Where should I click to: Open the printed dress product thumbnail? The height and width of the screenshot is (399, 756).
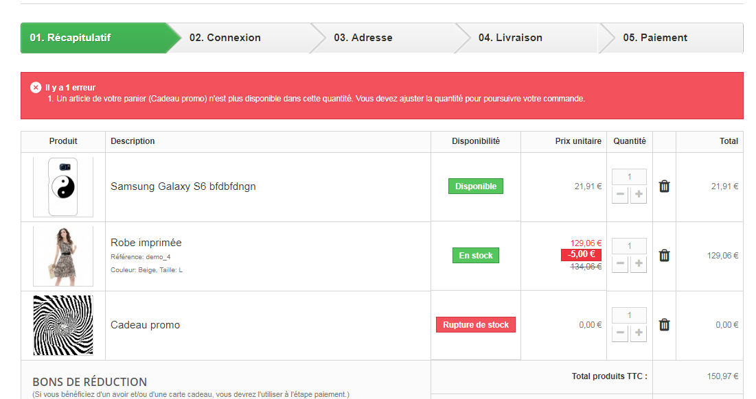pyautogui.click(x=63, y=256)
